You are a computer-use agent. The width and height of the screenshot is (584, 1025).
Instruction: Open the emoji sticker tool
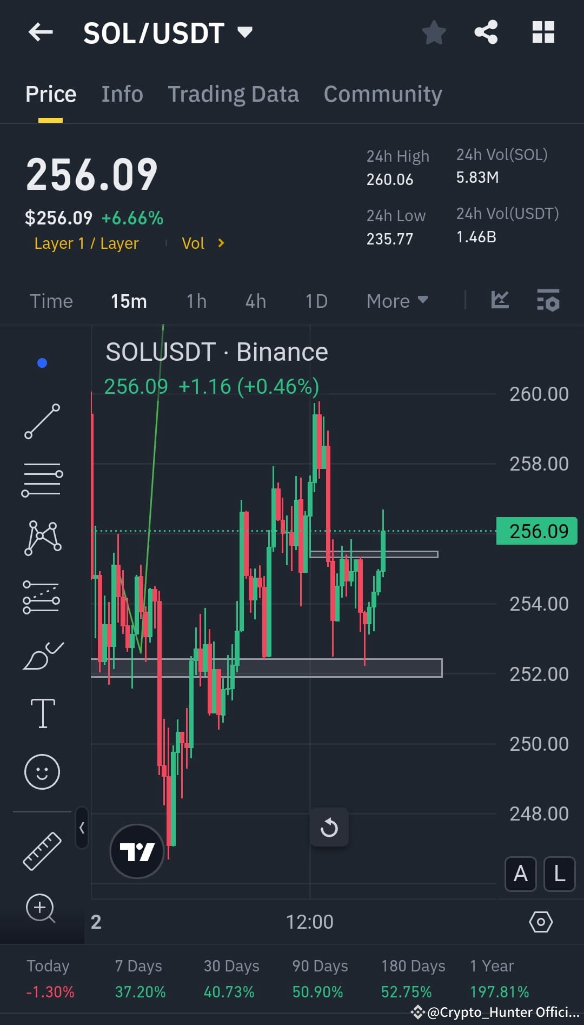(42, 772)
